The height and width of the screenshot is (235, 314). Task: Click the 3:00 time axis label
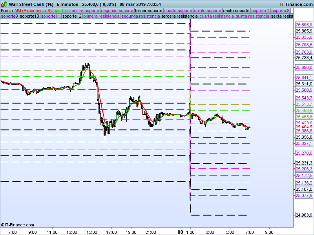pos(210,232)
